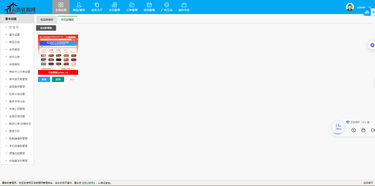Click the zhan_m template preview thumbnail

point(58,52)
